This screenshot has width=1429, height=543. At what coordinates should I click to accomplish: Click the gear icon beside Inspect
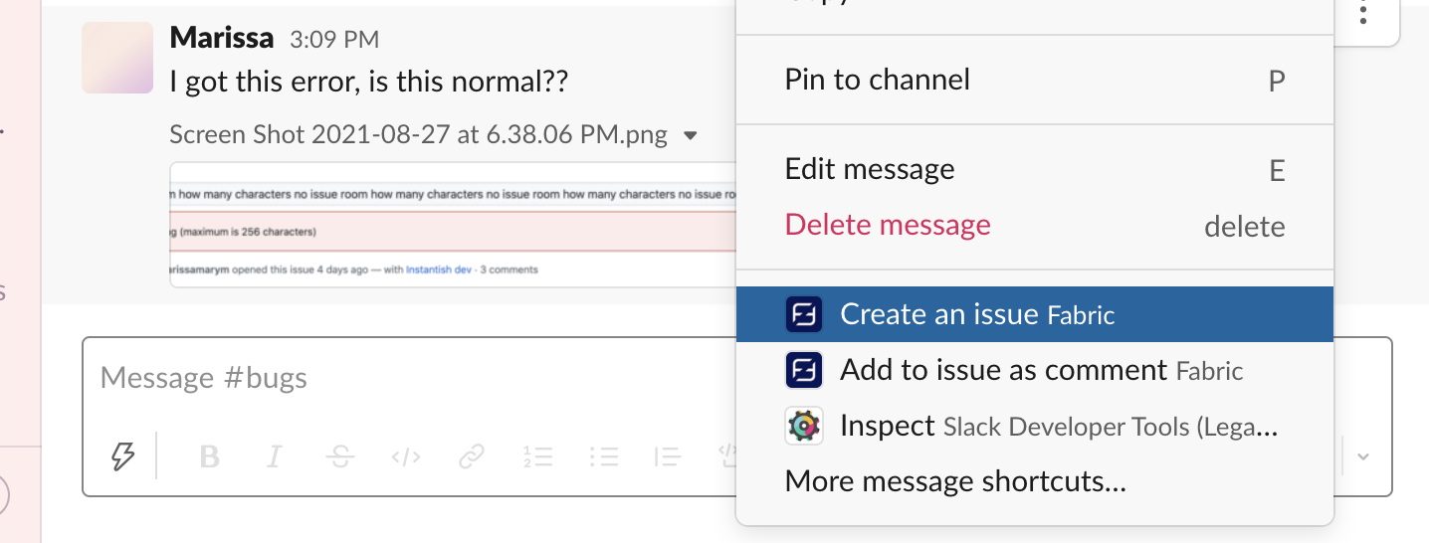click(x=803, y=427)
